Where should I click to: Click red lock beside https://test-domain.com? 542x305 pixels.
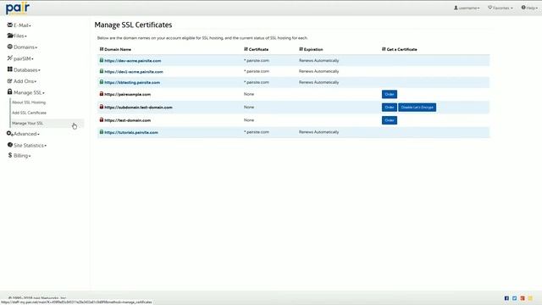(x=102, y=120)
